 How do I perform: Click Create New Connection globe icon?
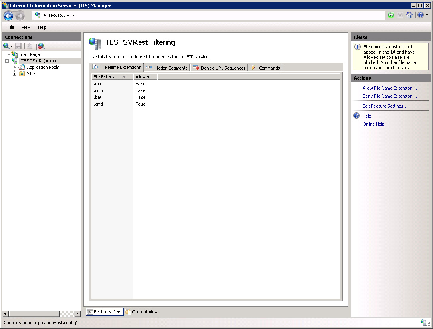coord(6,46)
